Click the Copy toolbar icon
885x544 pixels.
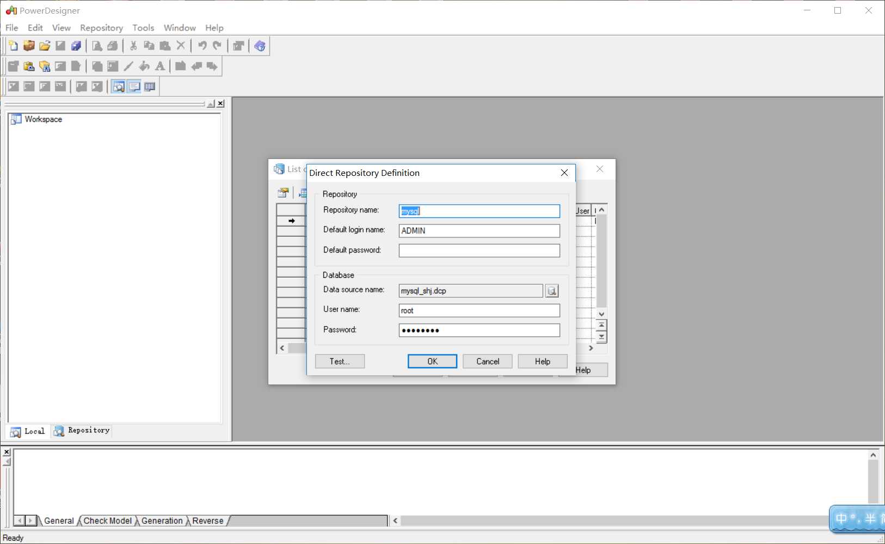click(x=149, y=46)
